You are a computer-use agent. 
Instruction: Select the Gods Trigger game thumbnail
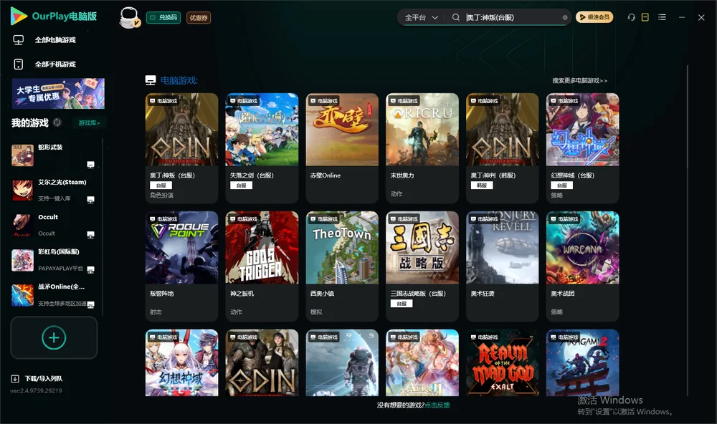[x=262, y=248]
